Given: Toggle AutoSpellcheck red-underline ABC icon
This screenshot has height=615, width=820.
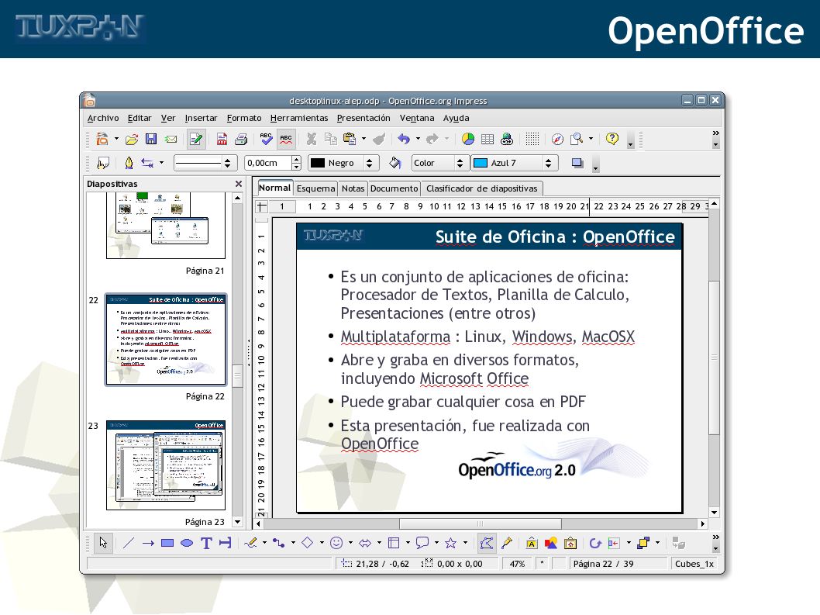Looking at the screenshot, I should click(285, 139).
